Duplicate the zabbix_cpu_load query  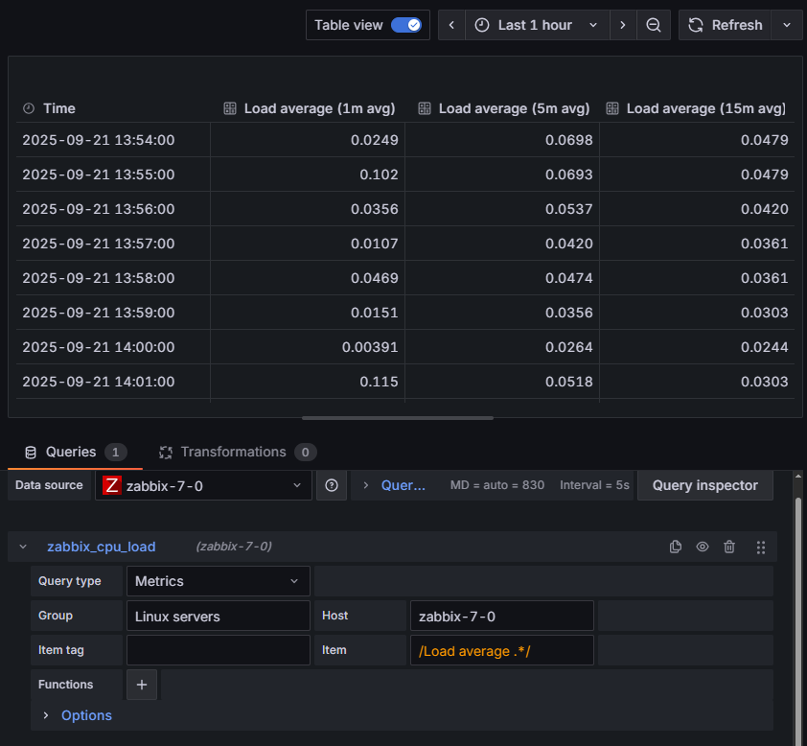(676, 547)
